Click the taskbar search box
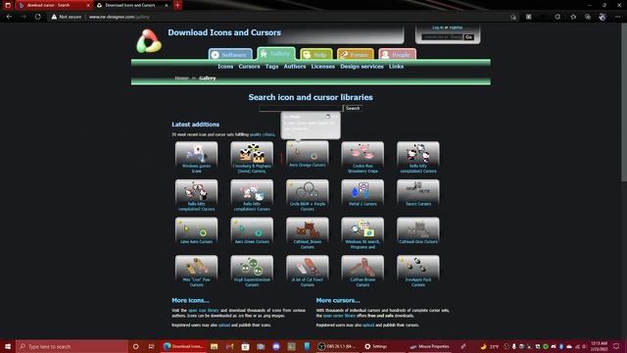The height and width of the screenshot is (353, 627). pos(72,346)
